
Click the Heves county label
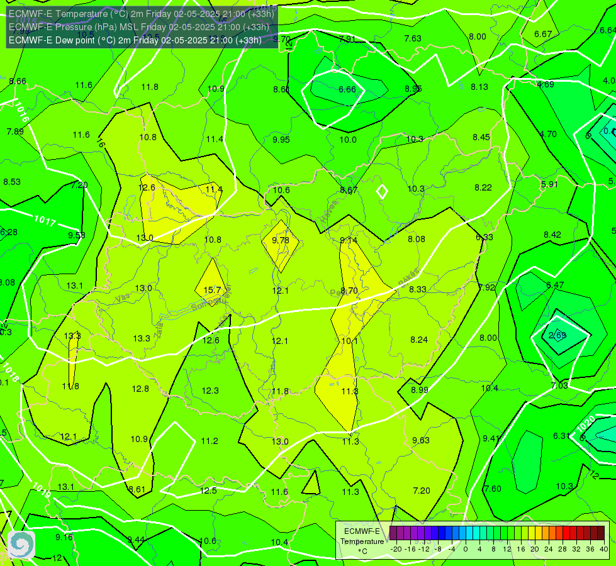coord(329,212)
